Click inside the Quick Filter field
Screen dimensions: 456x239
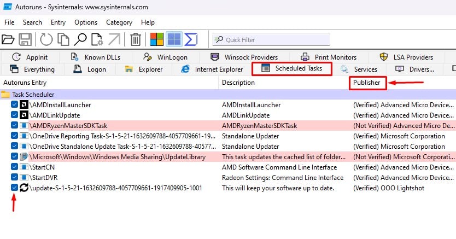pos(271,39)
